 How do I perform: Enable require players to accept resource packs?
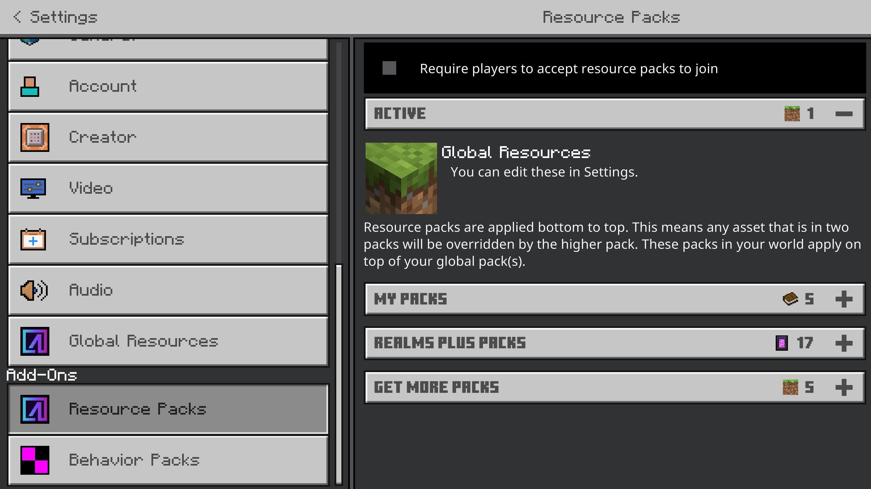[389, 68]
